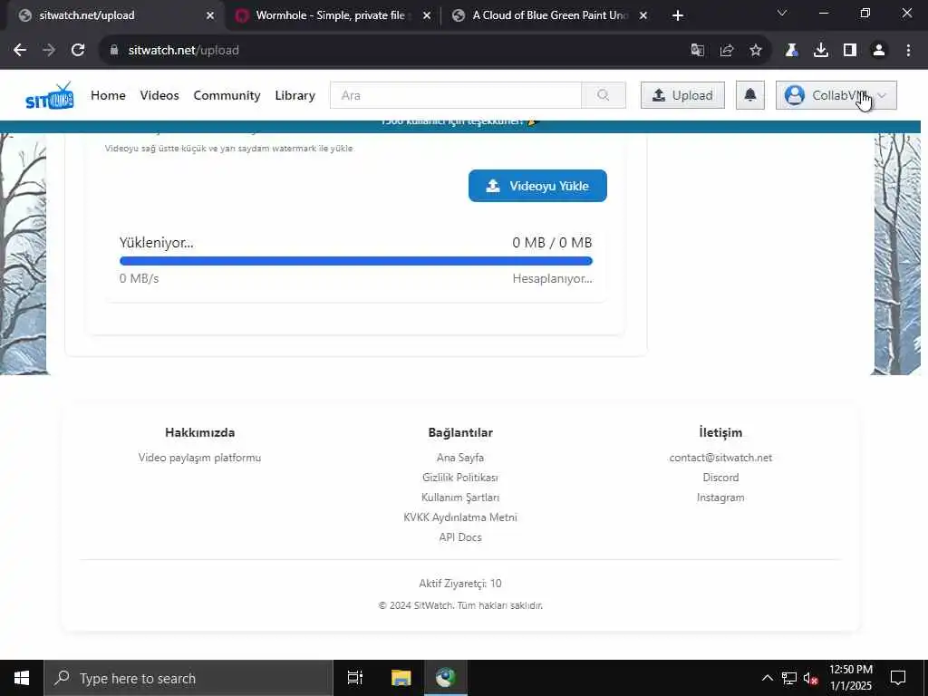Show hidden system tray icons

coord(767,678)
